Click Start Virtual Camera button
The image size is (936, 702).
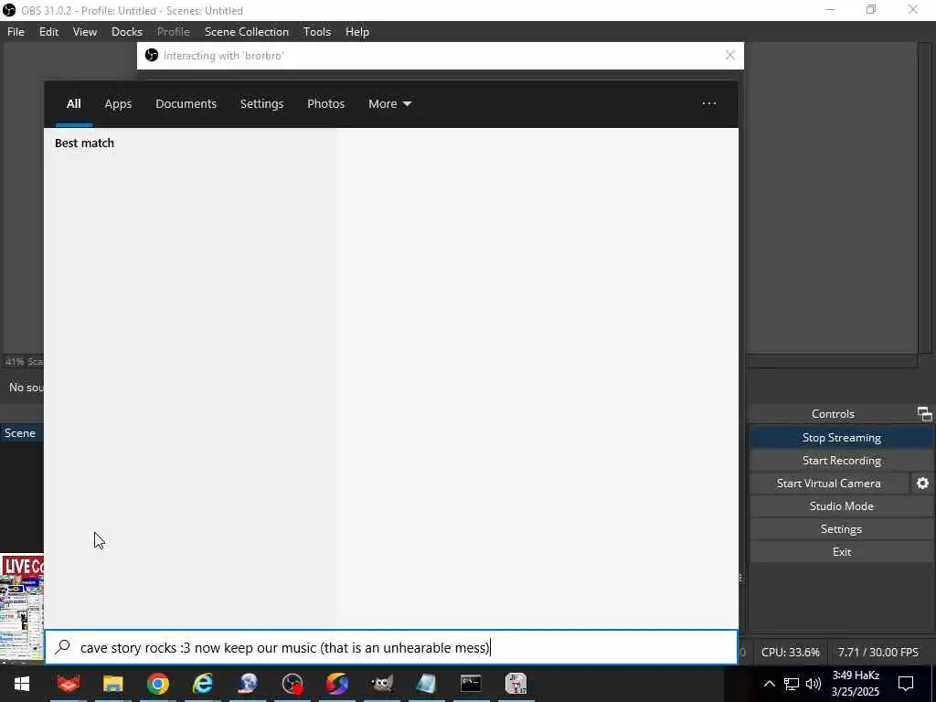pyautogui.click(x=828, y=483)
